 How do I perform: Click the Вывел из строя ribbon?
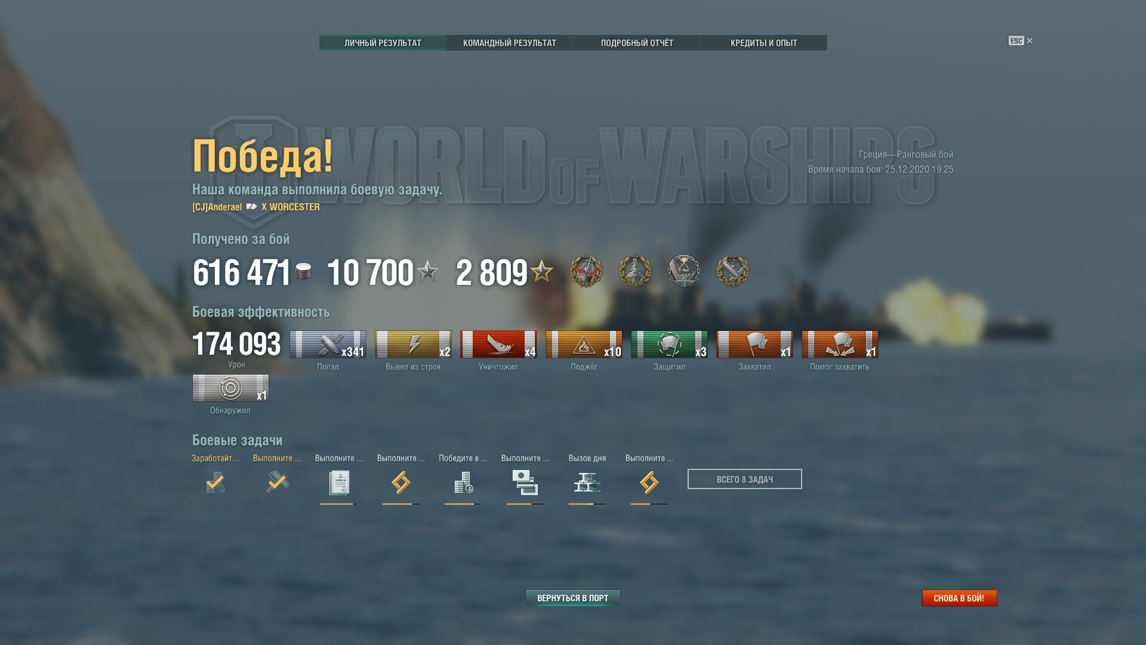pyautogui.click(x=413, y=345)
